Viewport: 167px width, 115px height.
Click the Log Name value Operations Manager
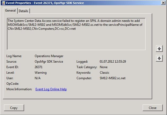point(49,56)
